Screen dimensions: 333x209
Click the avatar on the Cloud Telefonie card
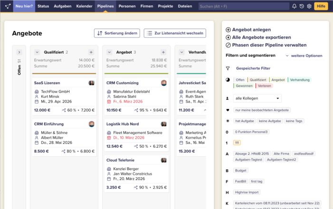[x=164, y=160]
